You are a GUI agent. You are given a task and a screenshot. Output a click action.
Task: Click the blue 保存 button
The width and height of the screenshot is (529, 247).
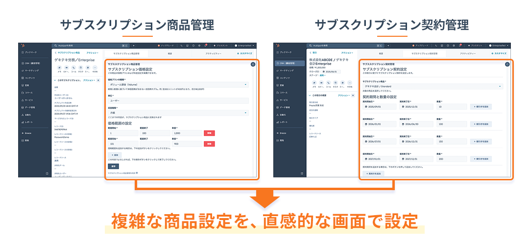(113, 166)
